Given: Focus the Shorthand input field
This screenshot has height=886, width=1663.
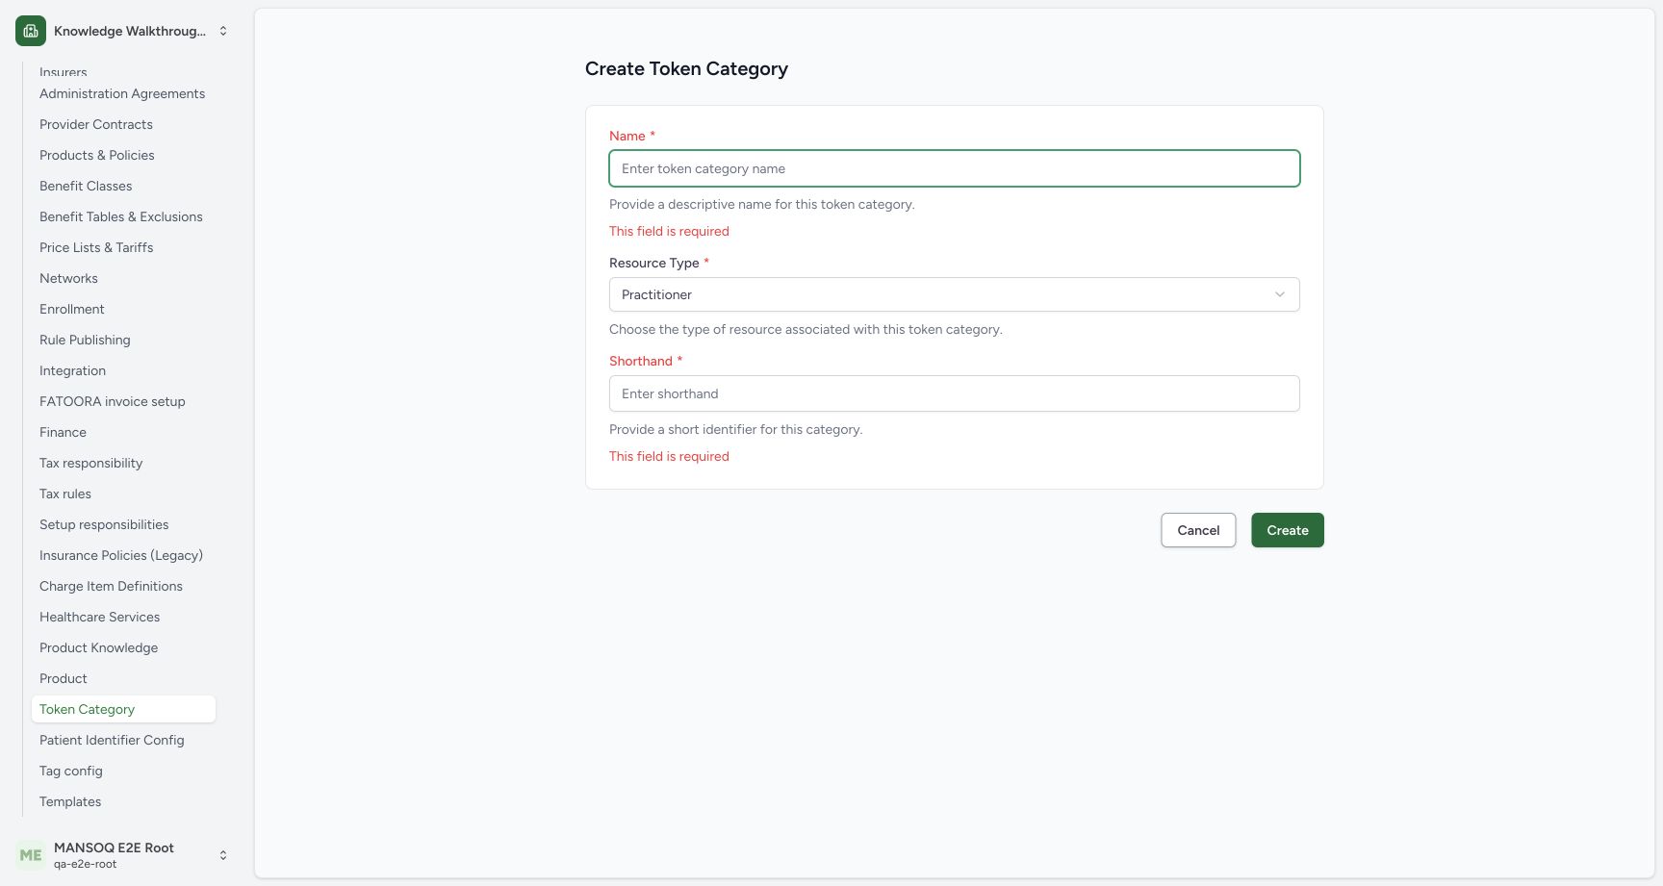Looking at the screenshot, I should pyautogui.click(x=954, y=393).
